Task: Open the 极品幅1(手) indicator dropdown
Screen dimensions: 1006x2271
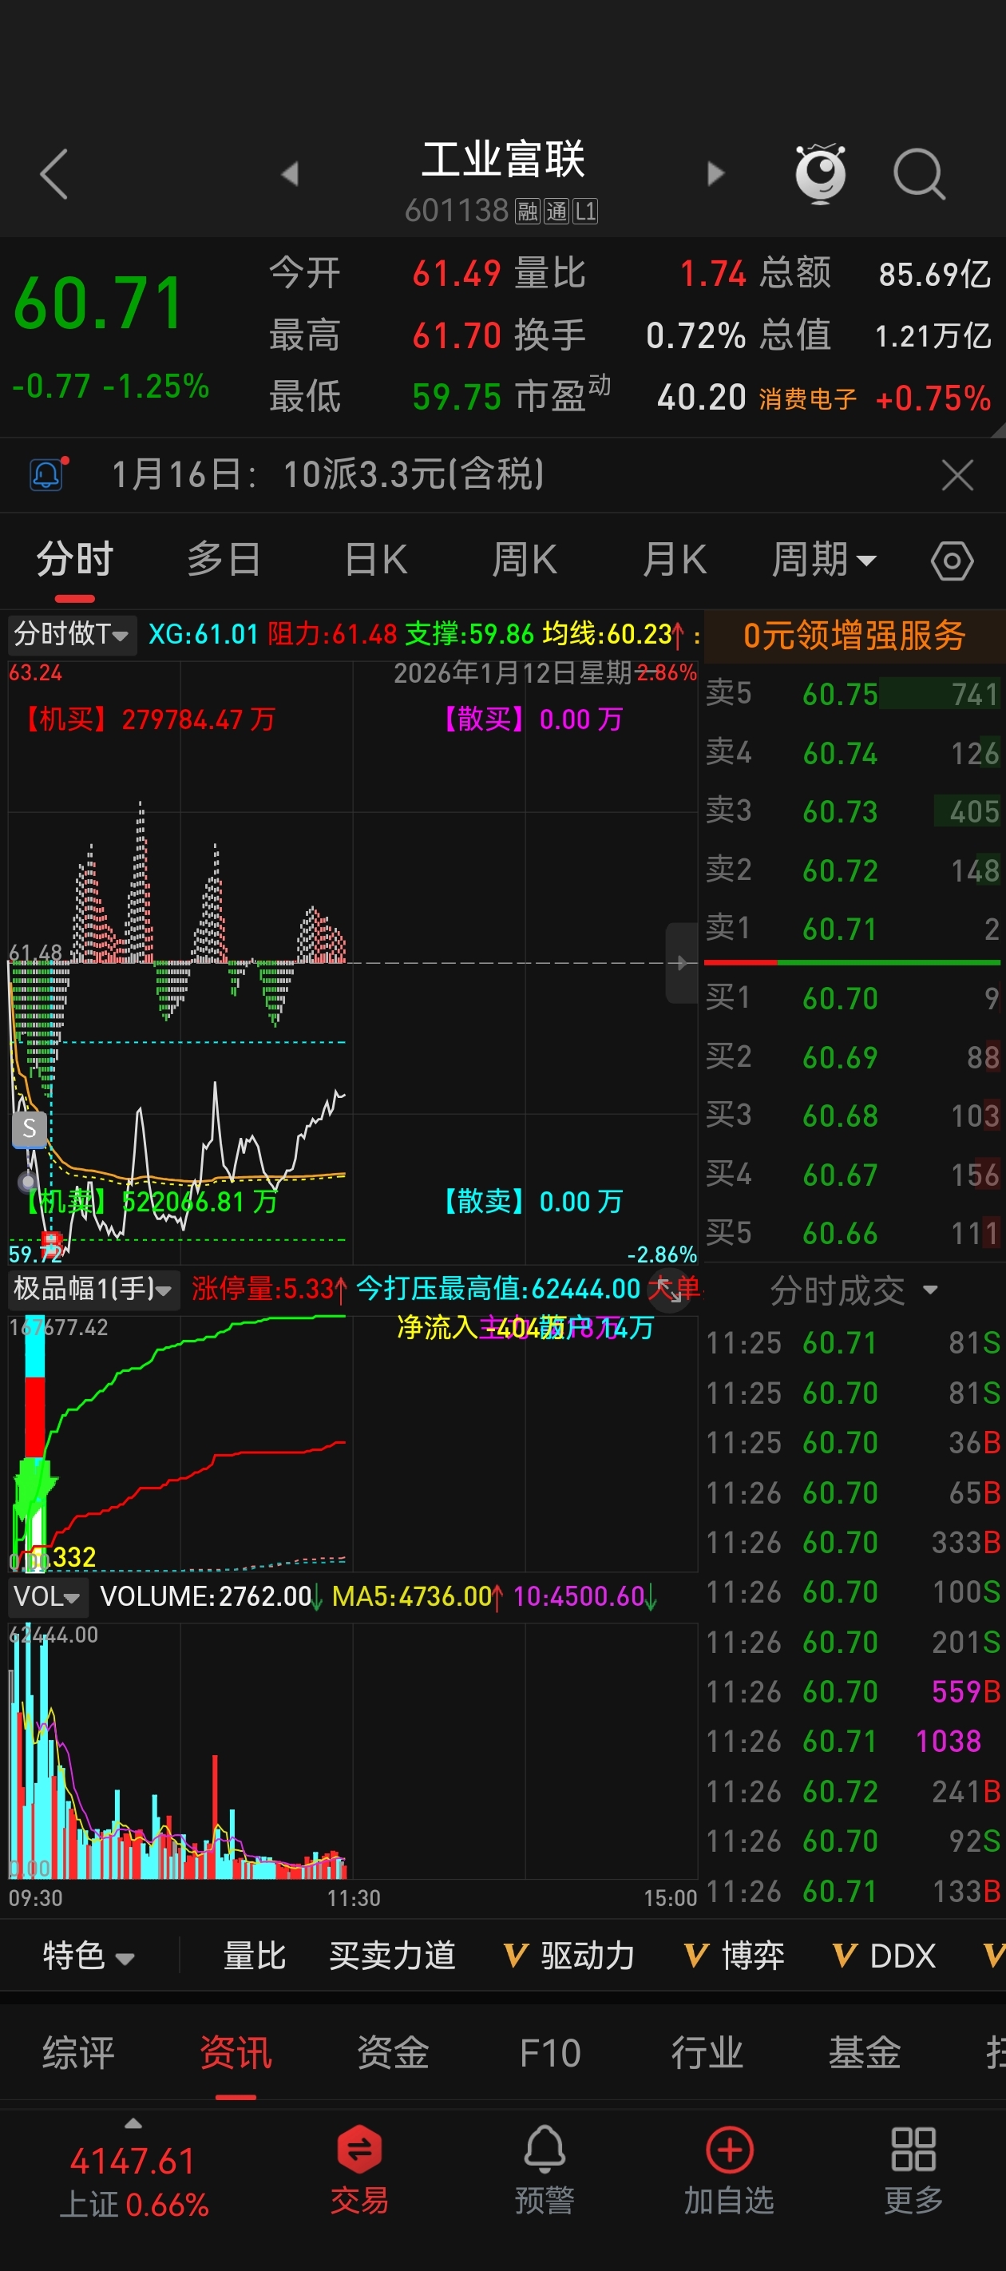Action: coord(93,1290)
